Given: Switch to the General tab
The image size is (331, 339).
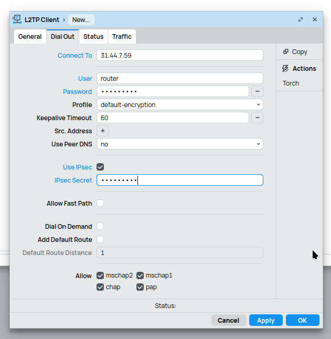Looking at the screenshot, I should (x=30, y=37).
